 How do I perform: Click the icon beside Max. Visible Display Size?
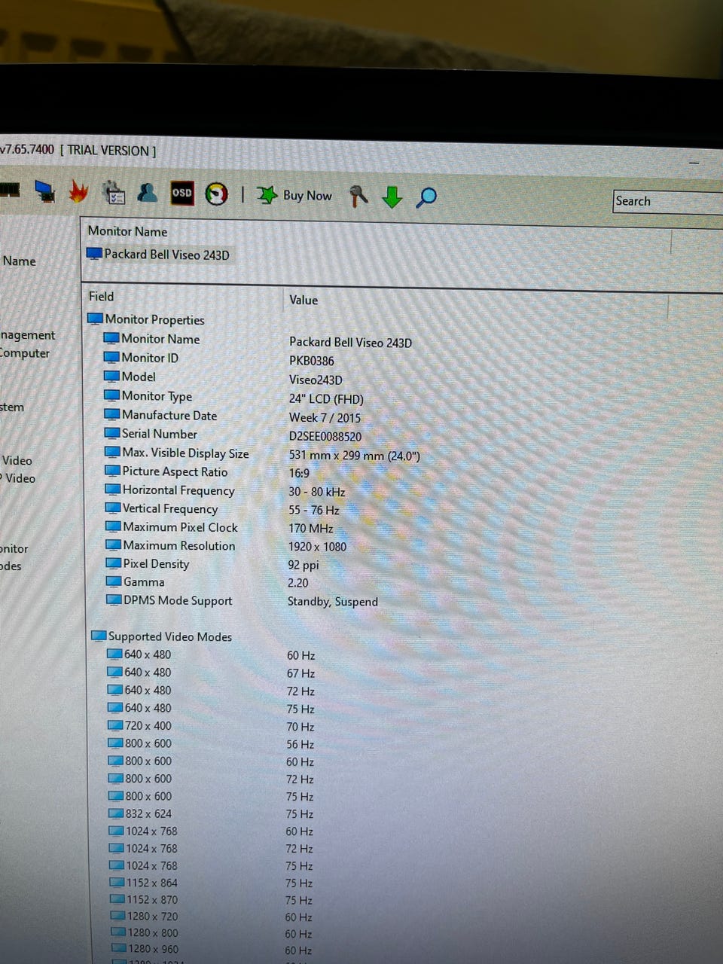pos(113,453)
